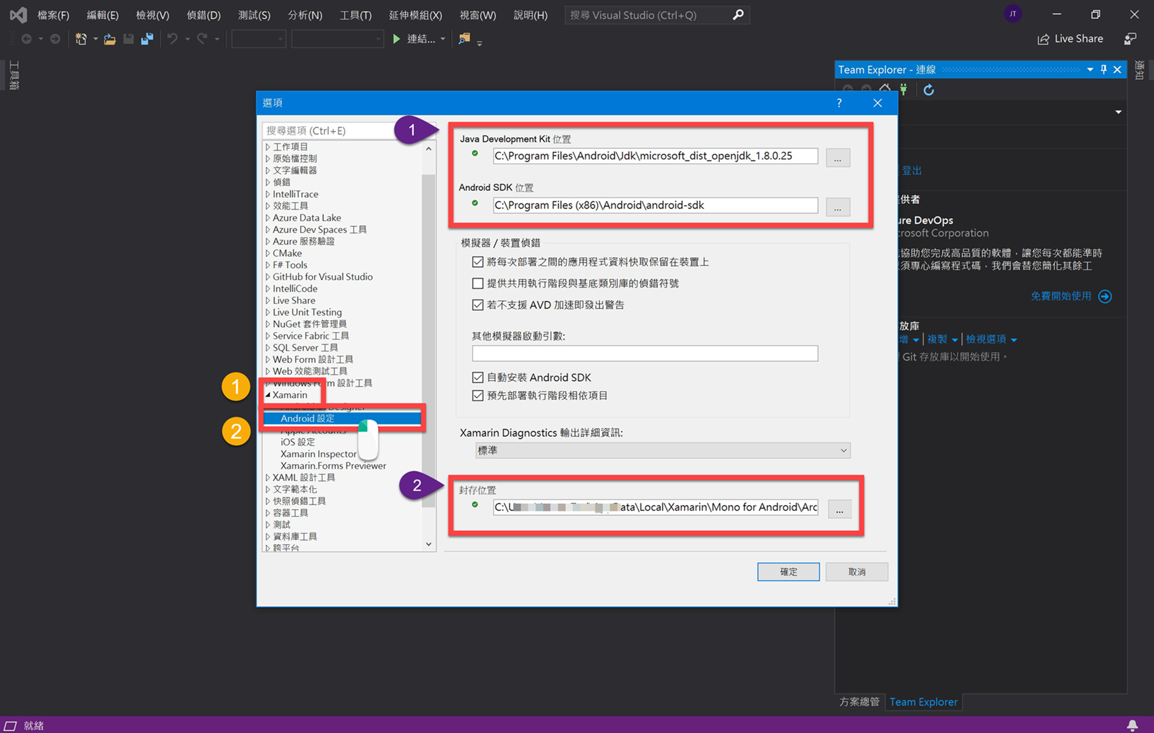Enable debug symbols for shared runtime checkbox
Image resolution: width=1154 pixels, height=733 pixels.
pos(478,283)
